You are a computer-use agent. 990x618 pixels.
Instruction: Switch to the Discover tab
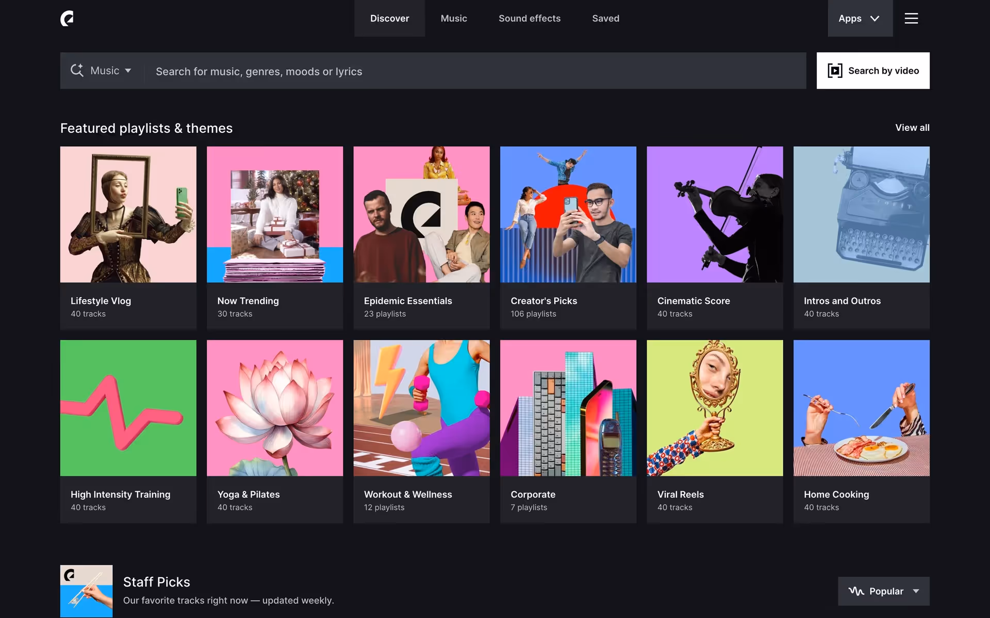tap(389, 19)
